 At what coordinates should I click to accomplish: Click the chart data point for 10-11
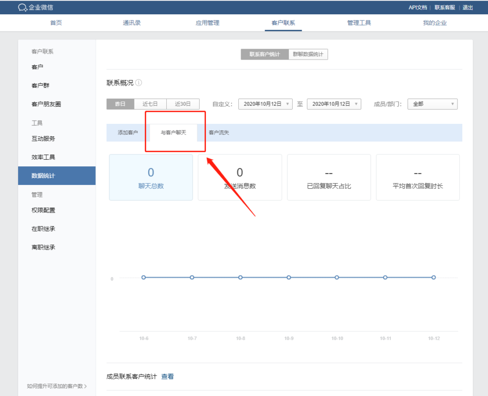click(x=385, y=277)
